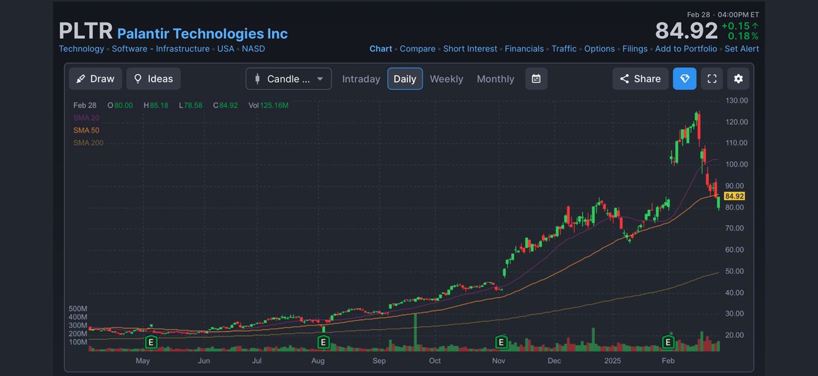The width and height of the screenshot is (818, 376).
Task: Share the chart
Action: pos(640,79)
